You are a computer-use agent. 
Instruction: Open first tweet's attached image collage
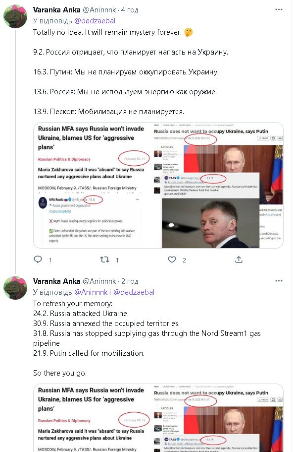(x=158, y=185)
